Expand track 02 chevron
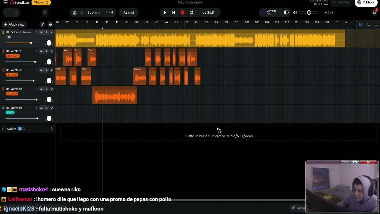 tap(51, 51)
